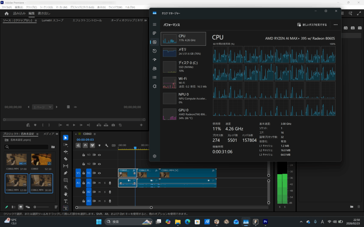
Task: Click 新しいタスクを実行する button
Action: pyautogui.click(x=312, y=25)
